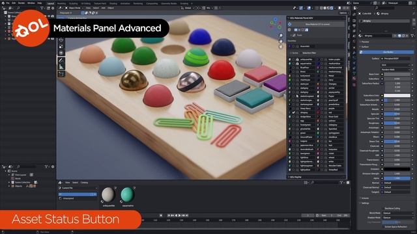Open the Render menu
Viewport: 417px width, 234px height.
(x=22, y=3)
